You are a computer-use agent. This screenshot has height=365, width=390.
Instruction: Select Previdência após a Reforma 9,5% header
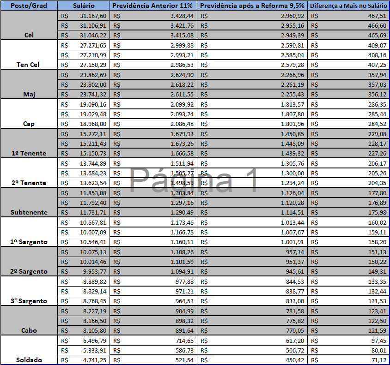(252, 6)
